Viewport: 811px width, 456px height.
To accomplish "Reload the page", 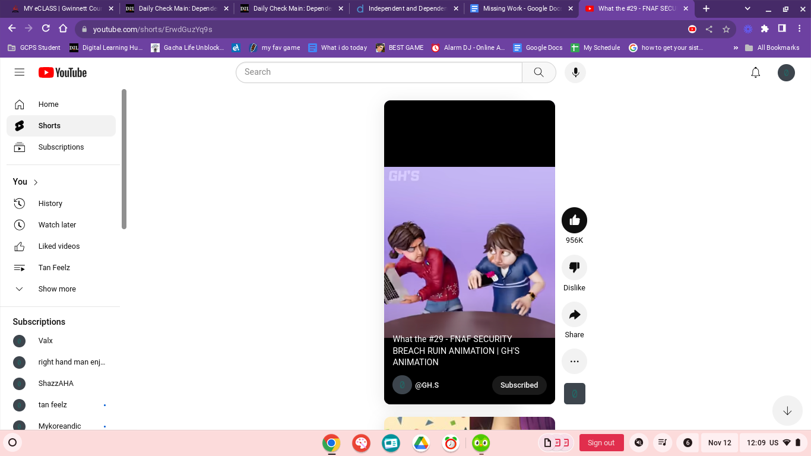I will (x=46, y=28).
